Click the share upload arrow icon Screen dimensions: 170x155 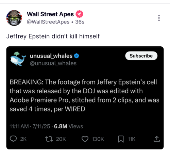pyautogui.click(x=157, y=139)
